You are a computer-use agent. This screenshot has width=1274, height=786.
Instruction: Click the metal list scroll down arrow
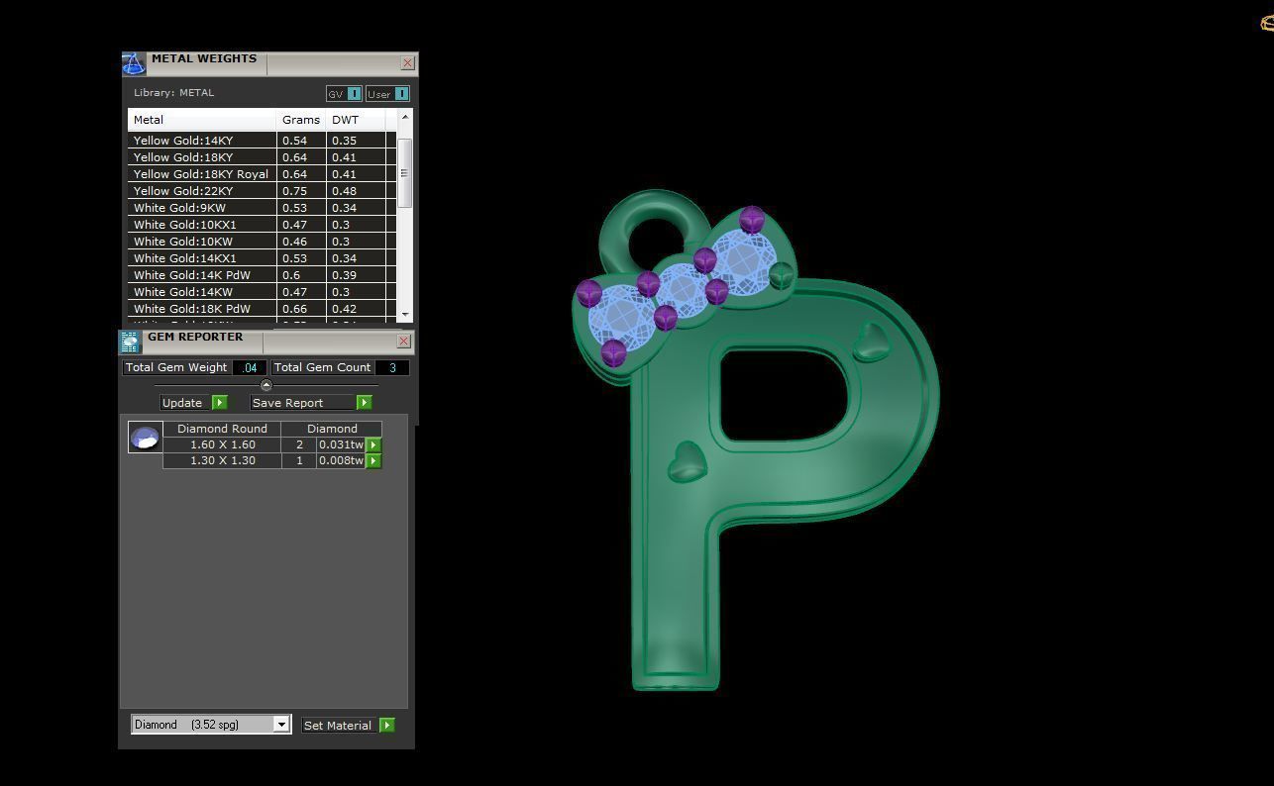(404, 314)
